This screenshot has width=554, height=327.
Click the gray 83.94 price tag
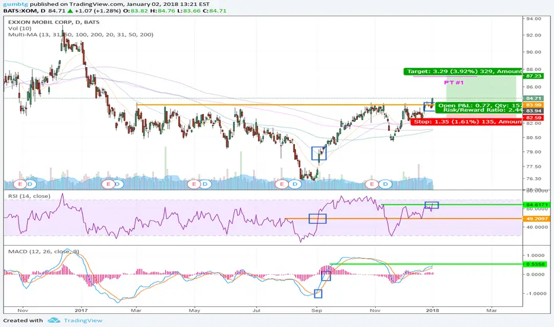pyautogui.click(x=534, y=111)
